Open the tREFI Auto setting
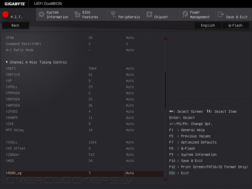This screenshot has height=189, width=252. pyautogui.click(x=130, y=69)
